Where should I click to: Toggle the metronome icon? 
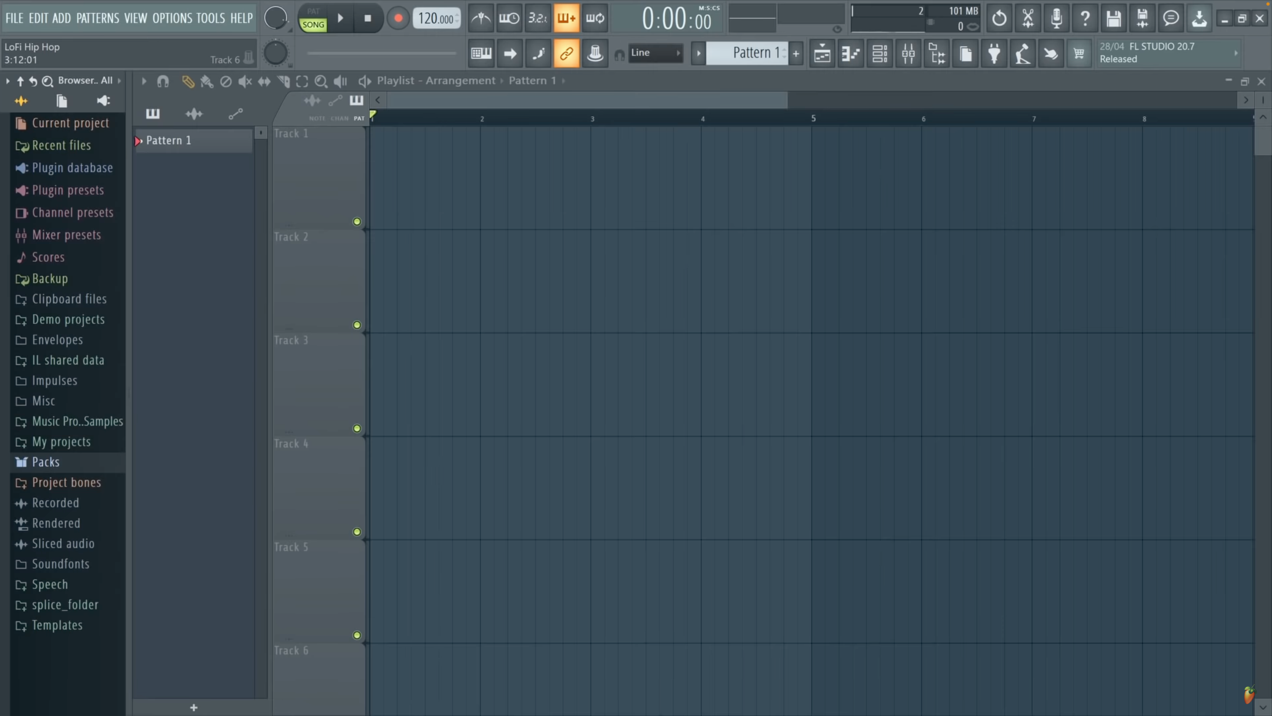click(x=481, y=18)
